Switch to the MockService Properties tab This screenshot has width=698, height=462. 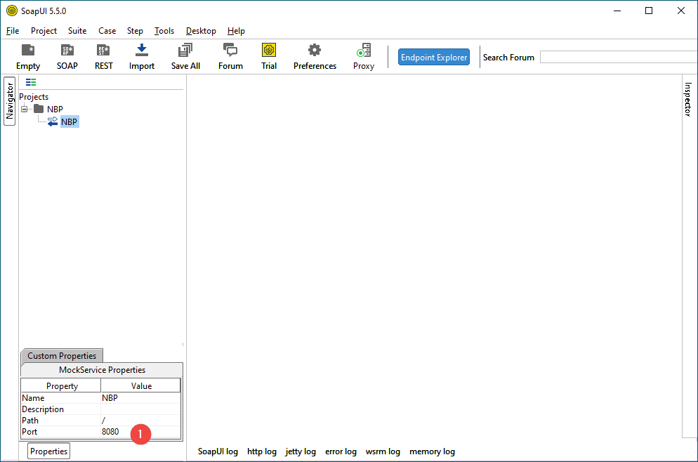pyautogui.click(x=102, y=370)
